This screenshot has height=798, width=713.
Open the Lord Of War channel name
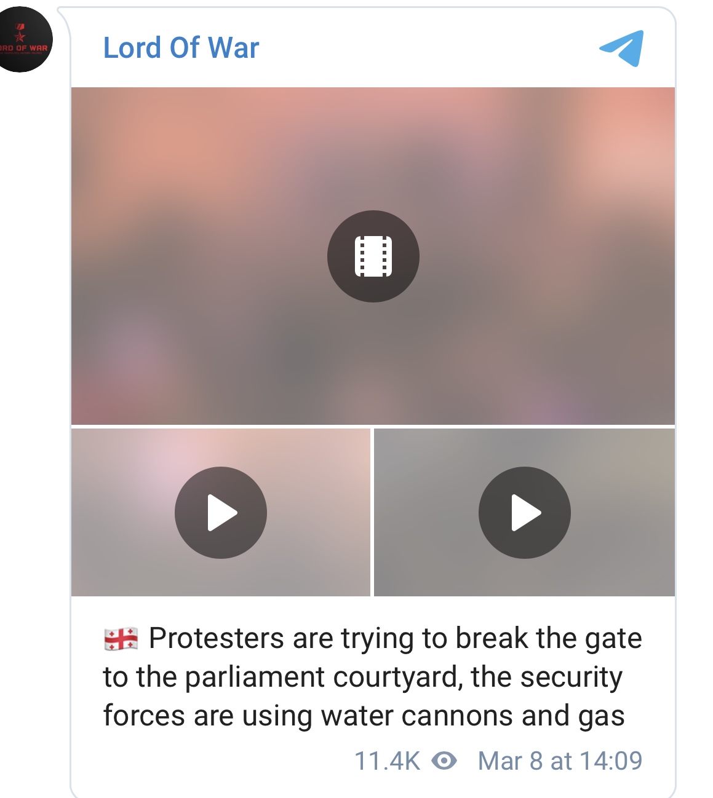pyautogui.click(x=181, y=48)
